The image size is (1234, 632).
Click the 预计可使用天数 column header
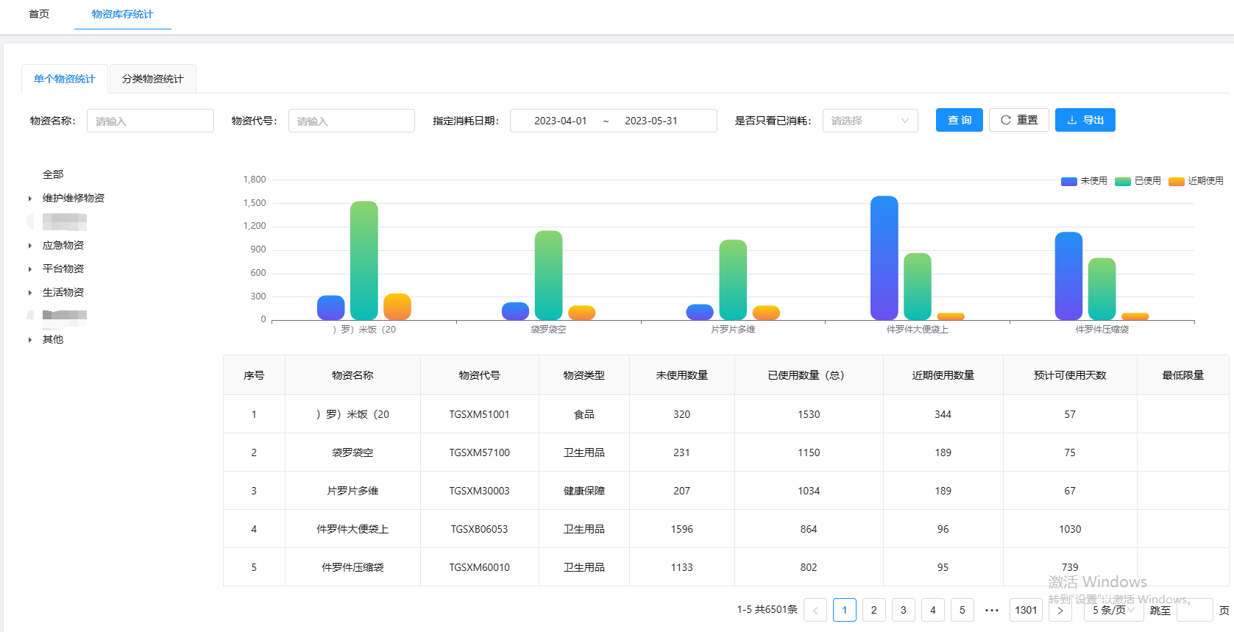coord(1070,375)
